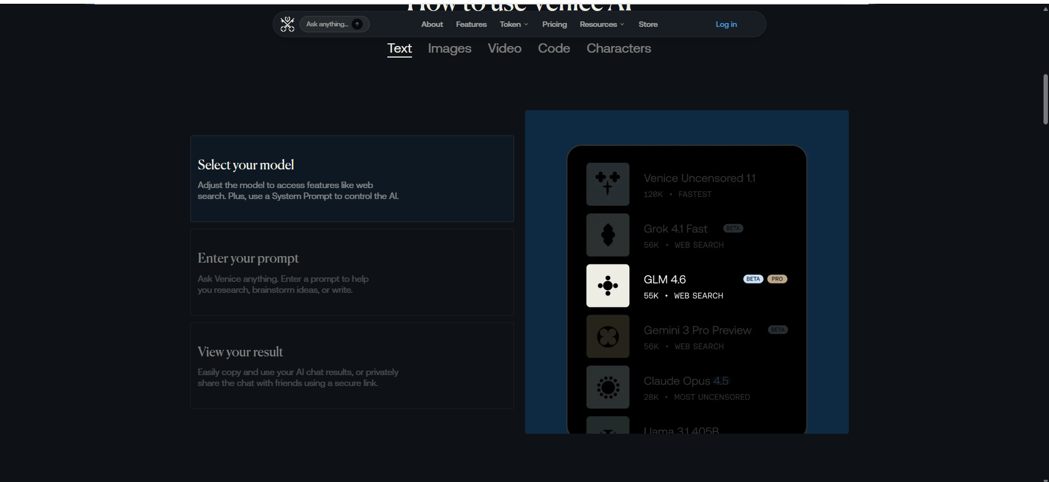Open the Store link
Image resolution: width=1049 pixels, height=482 pixels.
point(648,24)
